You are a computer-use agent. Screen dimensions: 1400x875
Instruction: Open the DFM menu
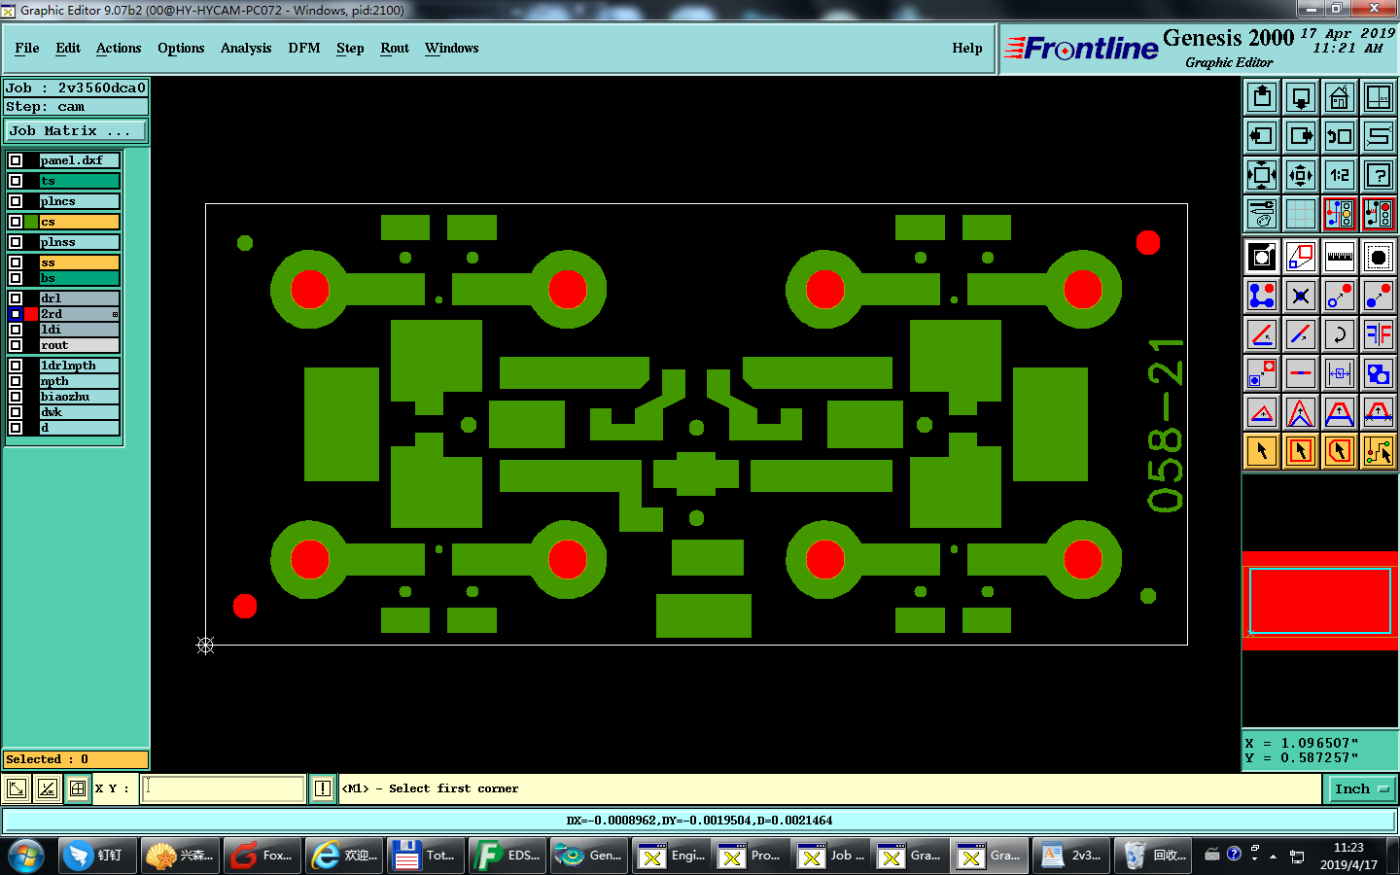[304, 48]
